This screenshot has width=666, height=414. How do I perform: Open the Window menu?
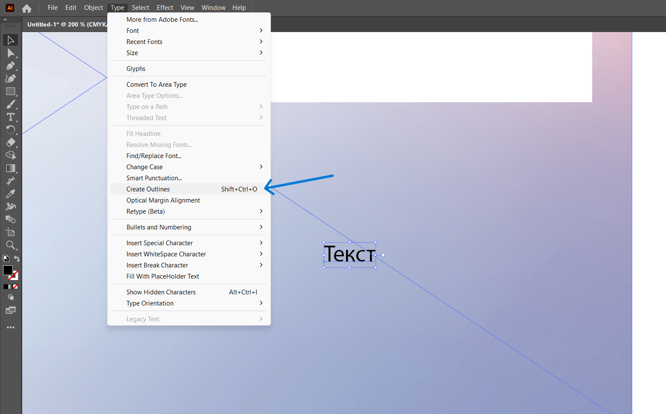[x=214, y=8]
